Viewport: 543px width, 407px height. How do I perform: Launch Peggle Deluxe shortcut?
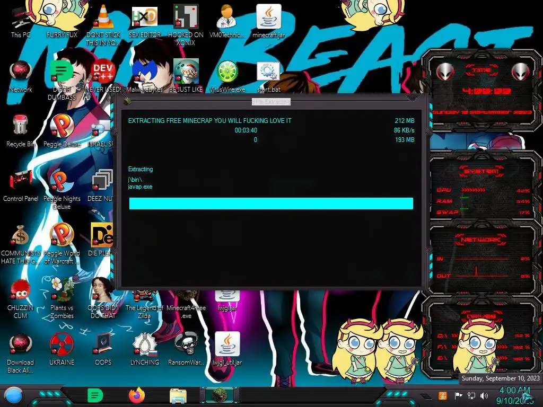pos(62,131)
